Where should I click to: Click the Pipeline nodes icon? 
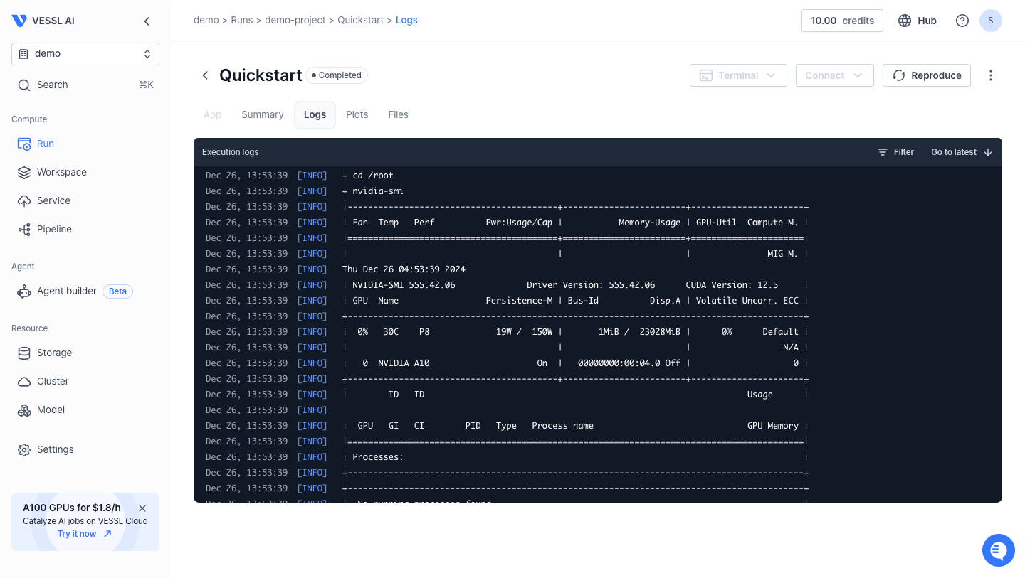click(x=24, y=229)
